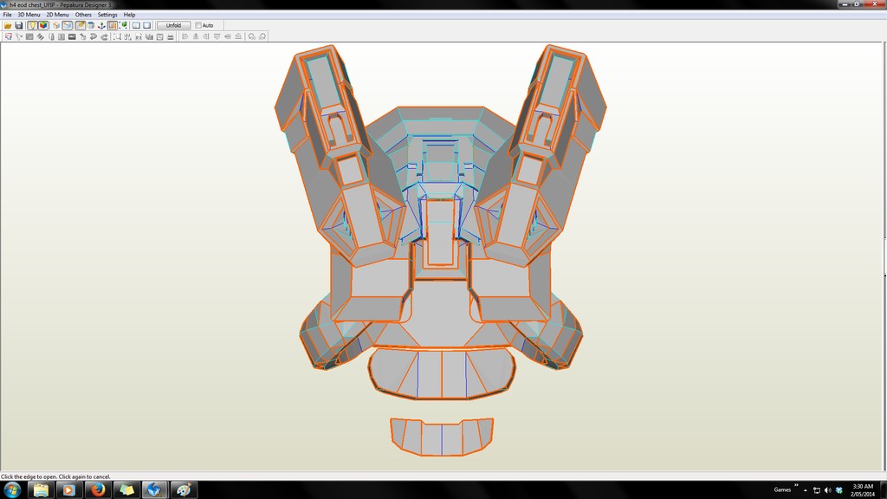Expand the hidden tray icons arrow

coord(805,490)
